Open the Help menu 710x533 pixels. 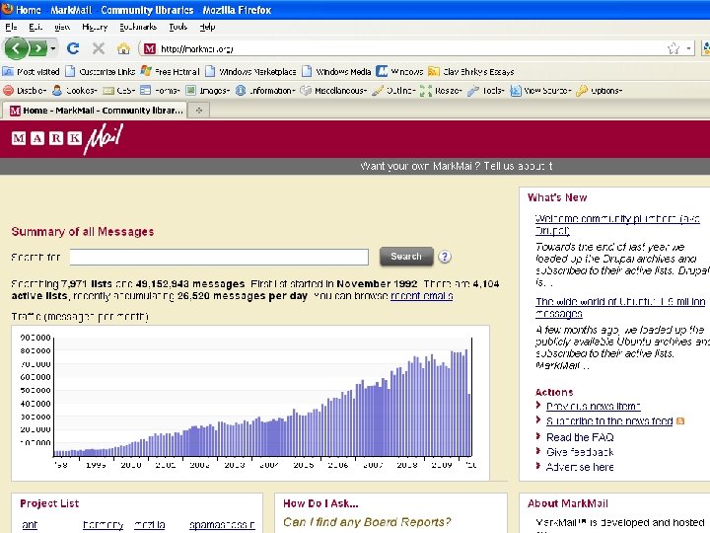pyautogui.click(x=207, y=28)
